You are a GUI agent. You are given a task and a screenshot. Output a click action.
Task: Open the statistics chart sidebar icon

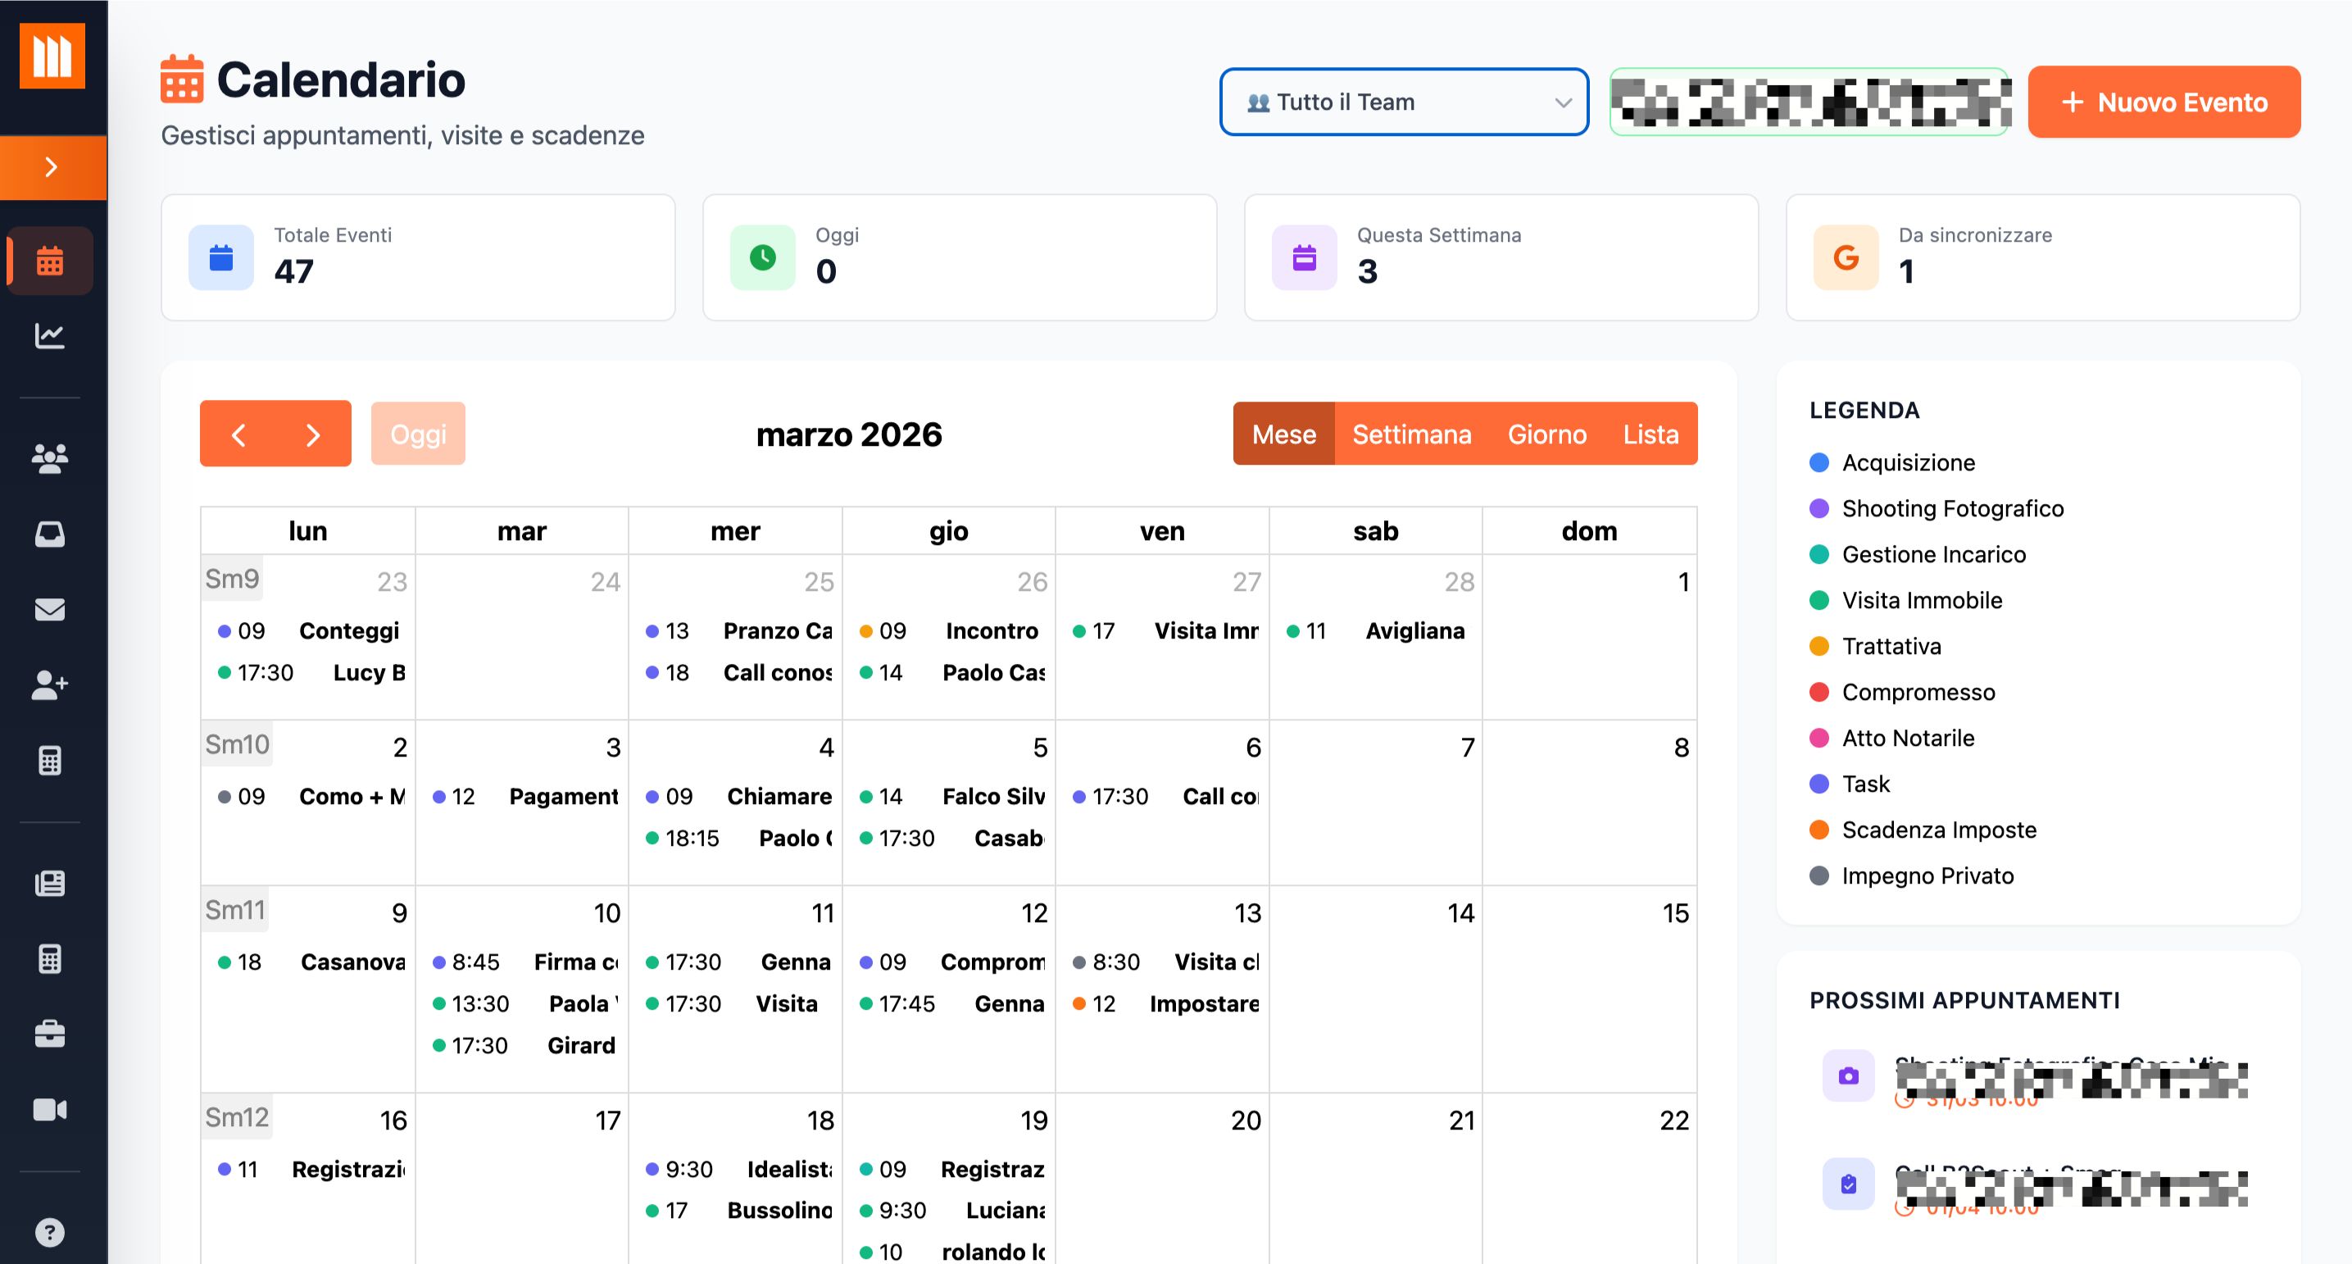coord(49,336)
